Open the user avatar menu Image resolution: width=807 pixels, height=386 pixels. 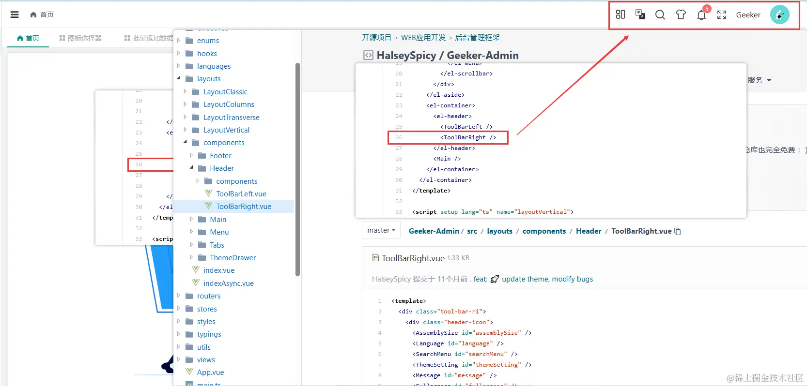click(780, 15)
